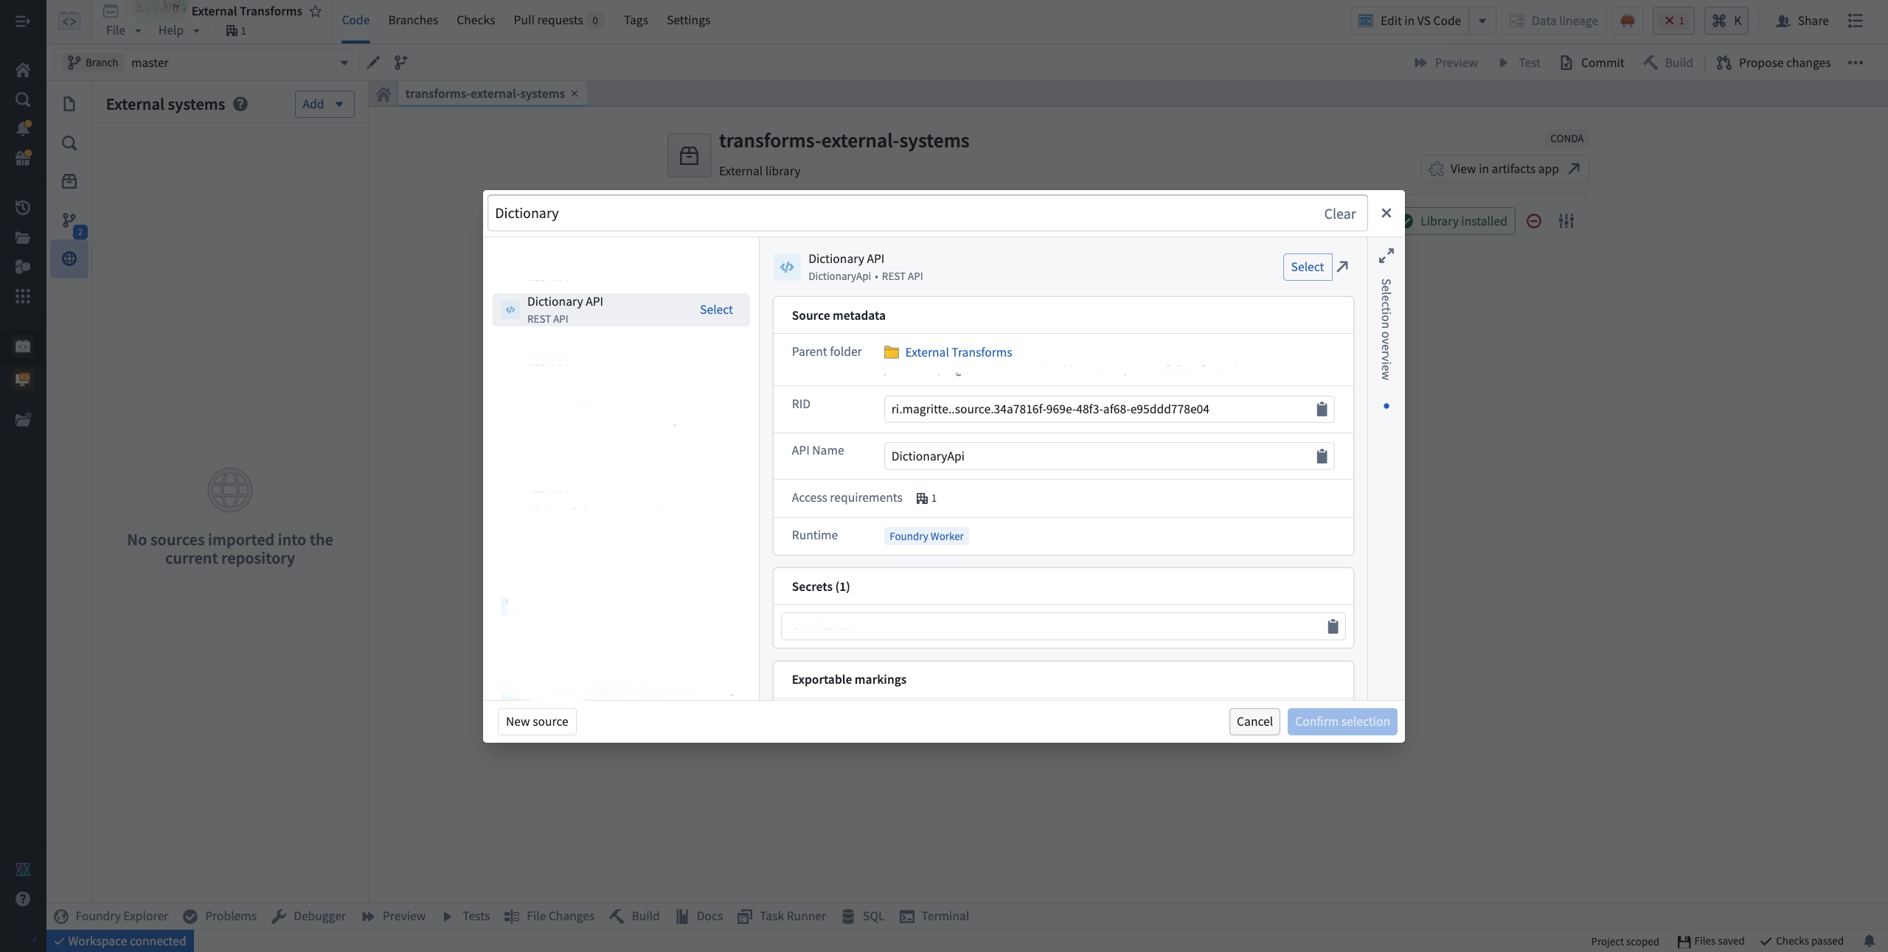
Task: Open the search sidebar icon in repository
Action: [x=69, y=143]
